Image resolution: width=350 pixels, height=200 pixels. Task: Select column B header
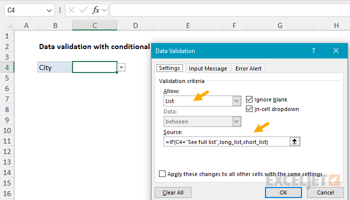(55, 25)
